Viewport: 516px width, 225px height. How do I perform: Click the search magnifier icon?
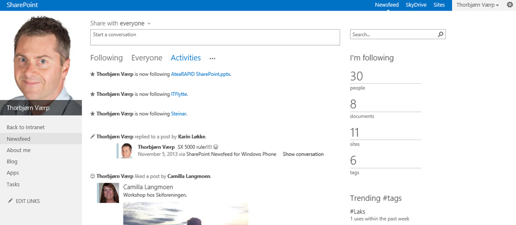[x=440, y=35]
